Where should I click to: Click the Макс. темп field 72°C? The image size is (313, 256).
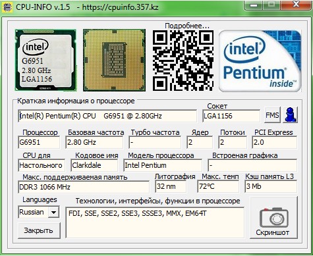point(218,186)
